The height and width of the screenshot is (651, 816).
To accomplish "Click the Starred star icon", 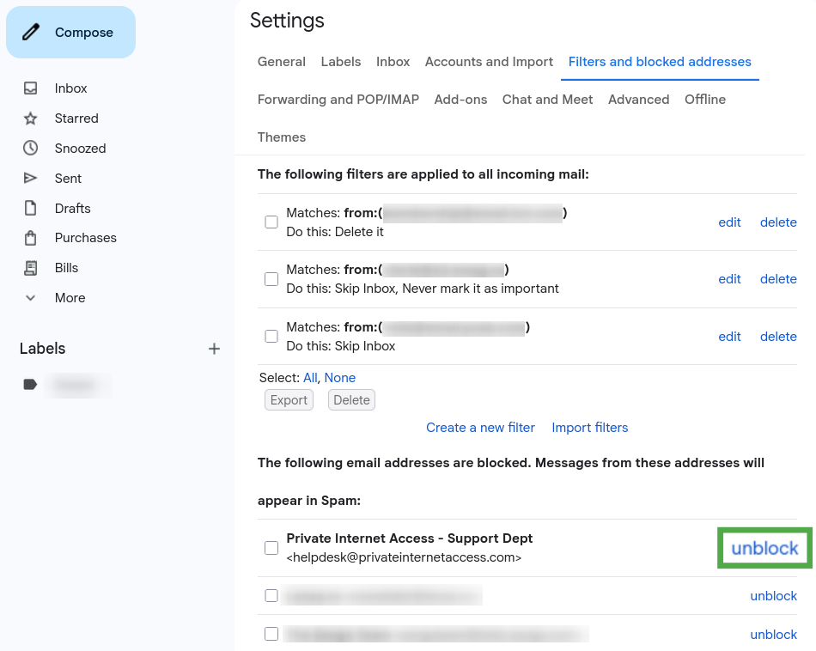I will point(31,119).
